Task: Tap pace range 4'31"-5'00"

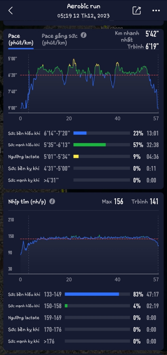Action: pos(57,168)
